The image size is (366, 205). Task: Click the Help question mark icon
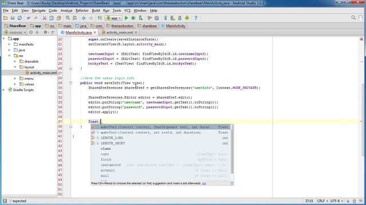pyautogui.click(x=196, y=18)
